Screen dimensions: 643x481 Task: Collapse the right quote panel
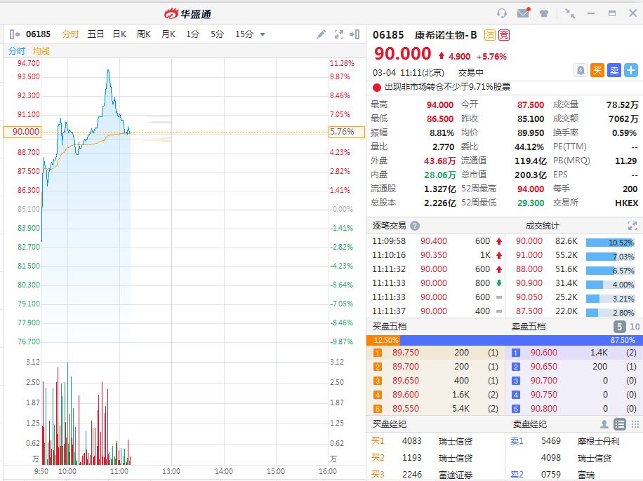point(354,34)
